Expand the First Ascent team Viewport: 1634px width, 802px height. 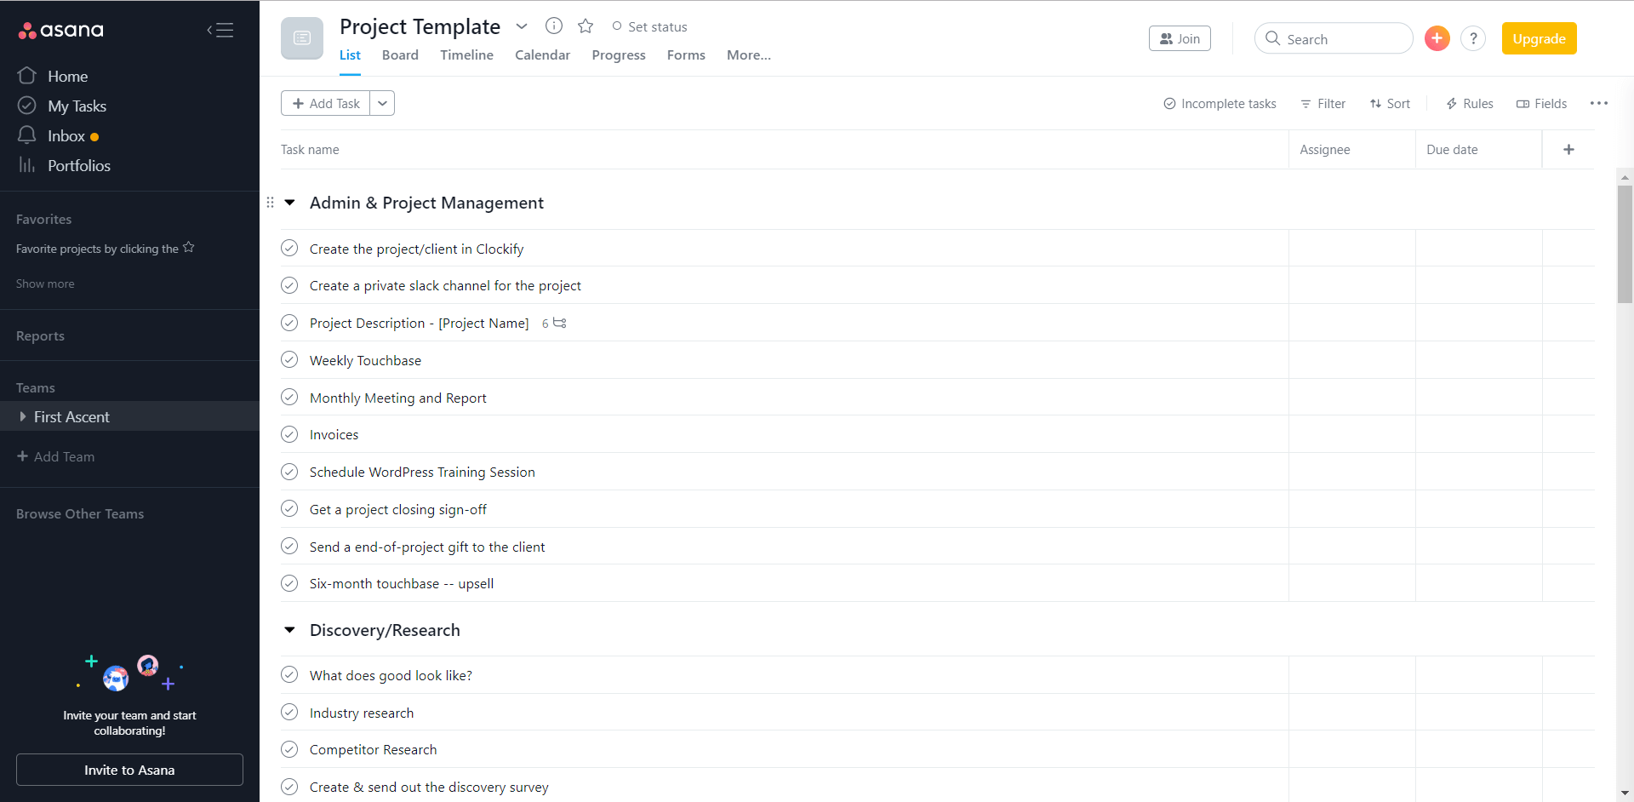[23, 417]
